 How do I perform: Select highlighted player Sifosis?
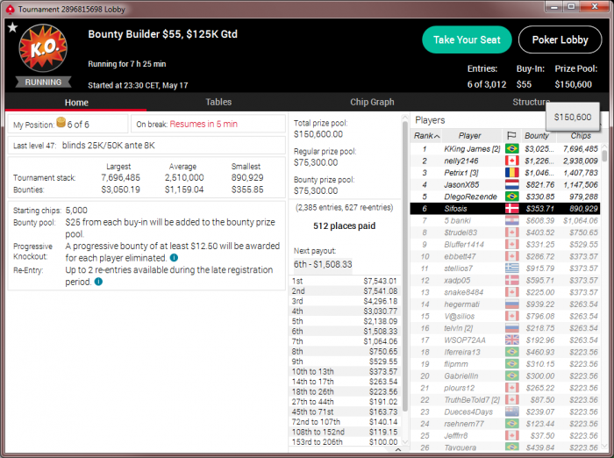[505, 209]
